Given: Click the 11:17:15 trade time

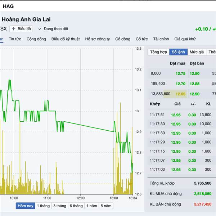Looking at the screenshot, I should click(x=157, y=151).
